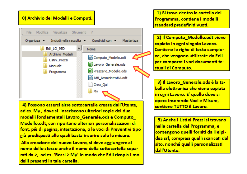Select the Prezzario_Modello.ods spreadsheet icon
Image resolution: width=247 pixels, height=174 pixels.
[91, 71]
